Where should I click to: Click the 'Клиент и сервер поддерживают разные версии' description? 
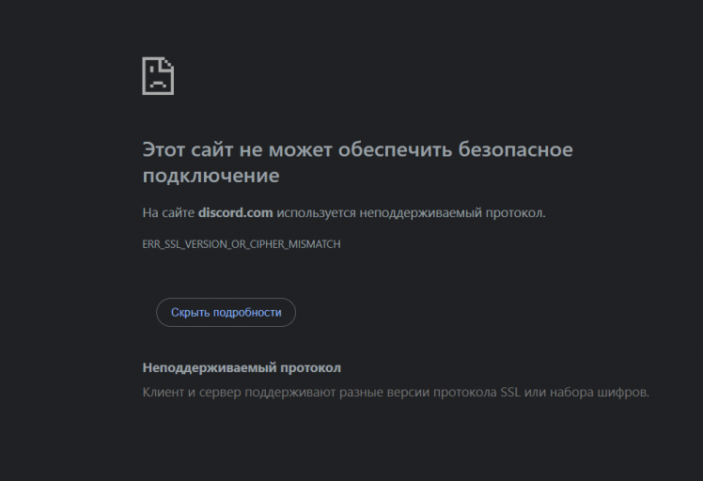click(x=396, y=393)
